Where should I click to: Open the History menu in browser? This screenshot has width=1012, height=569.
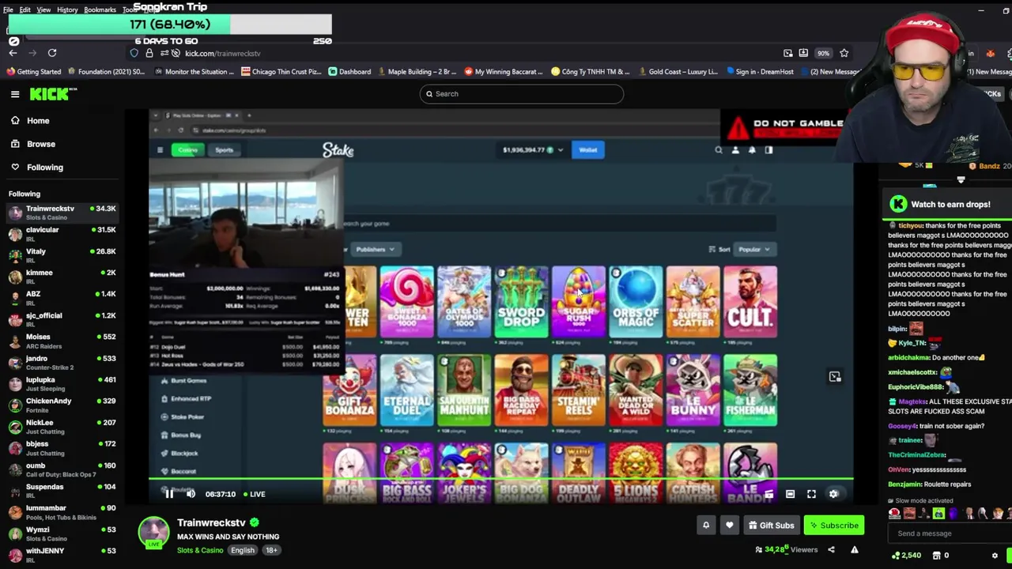(67, 9)
